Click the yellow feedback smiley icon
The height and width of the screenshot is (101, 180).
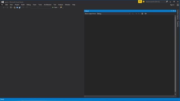tap(144, 2)
